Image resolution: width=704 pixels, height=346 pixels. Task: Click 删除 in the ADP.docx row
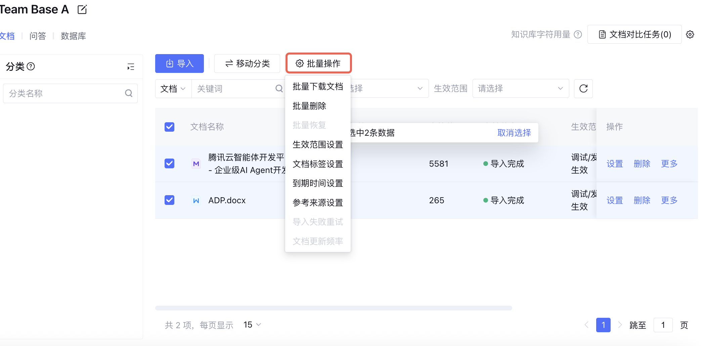pos(642,200)
